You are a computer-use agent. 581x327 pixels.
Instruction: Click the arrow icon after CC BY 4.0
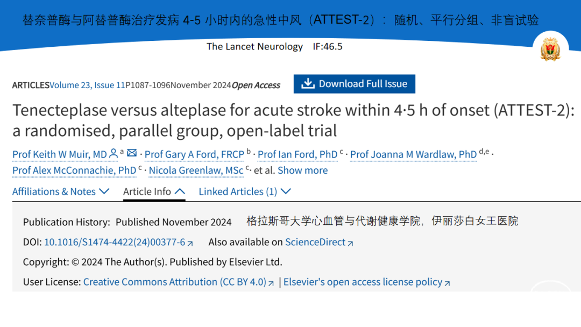pos(271,283)
